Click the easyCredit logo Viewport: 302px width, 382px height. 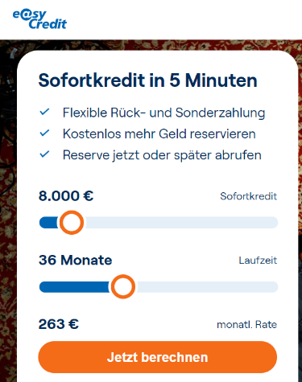pos(39,19)
